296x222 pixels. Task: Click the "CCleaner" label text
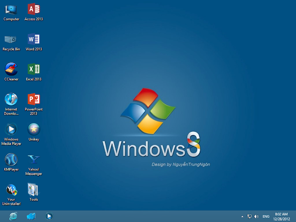(x=11, y=79)
